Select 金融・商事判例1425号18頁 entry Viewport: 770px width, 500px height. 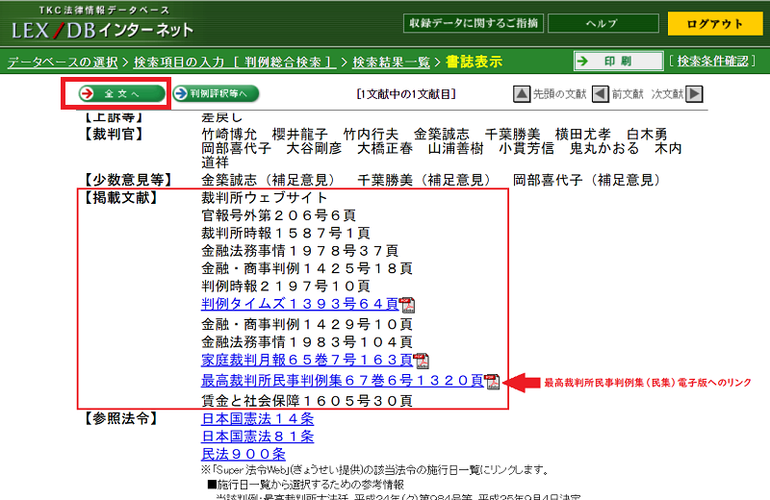coord(307,268)
